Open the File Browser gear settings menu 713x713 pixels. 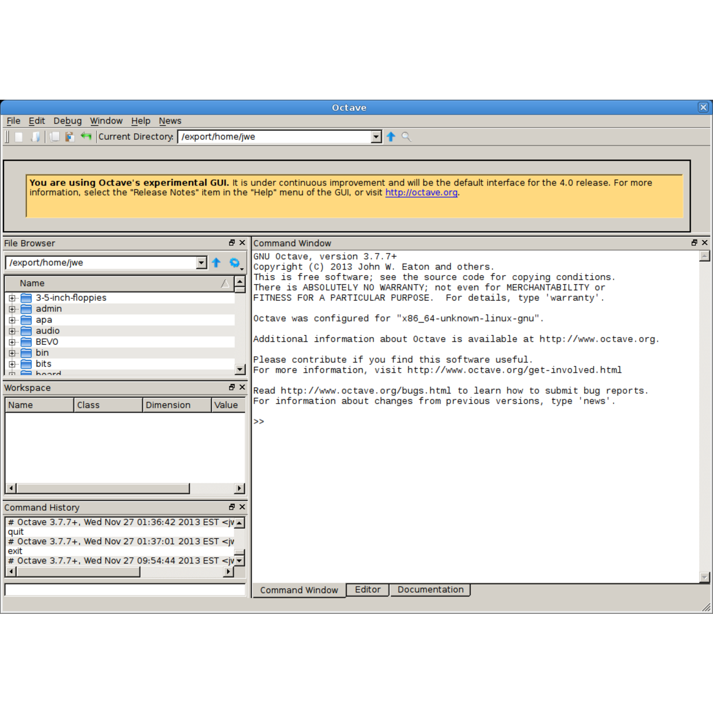(235, 263)
